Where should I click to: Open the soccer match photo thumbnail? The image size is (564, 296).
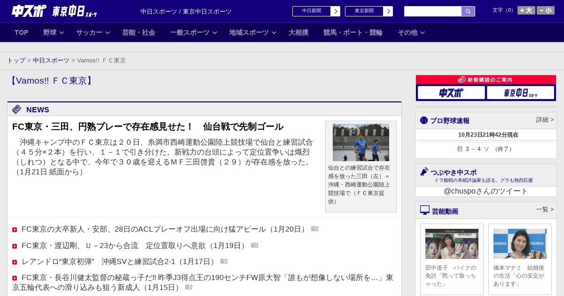(x=361, y=142)
